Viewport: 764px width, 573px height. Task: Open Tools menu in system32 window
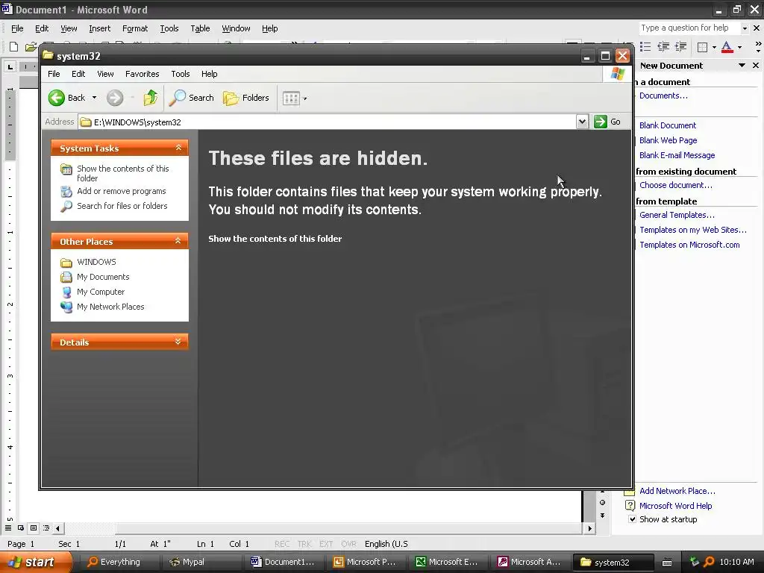point(181,74)
